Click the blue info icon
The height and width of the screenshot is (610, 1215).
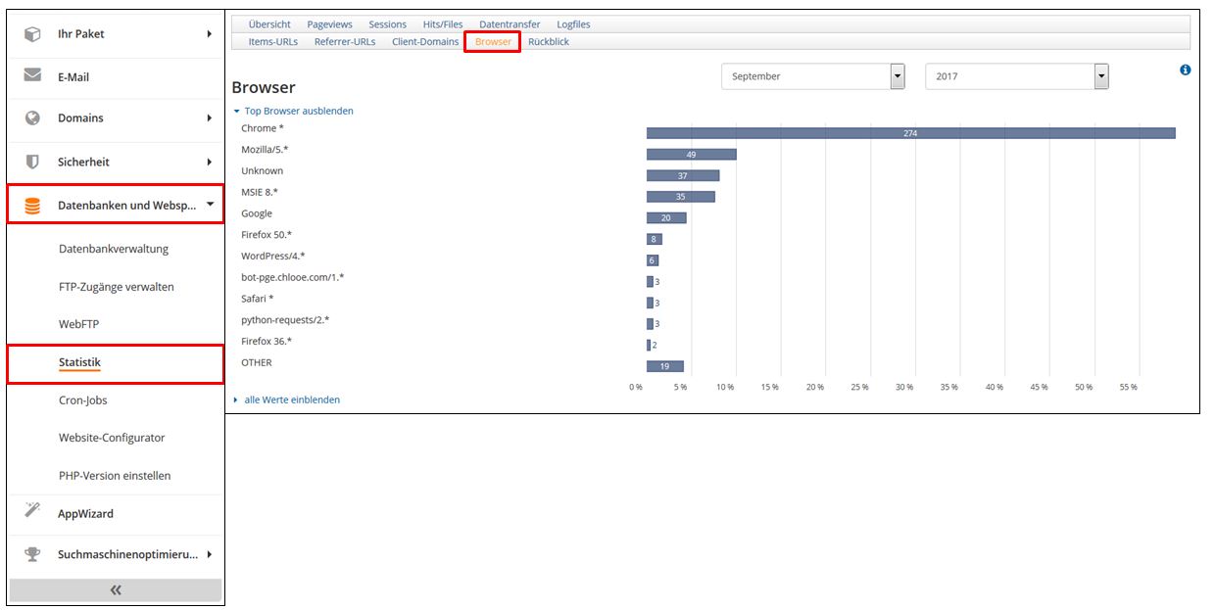point(1186,70)
